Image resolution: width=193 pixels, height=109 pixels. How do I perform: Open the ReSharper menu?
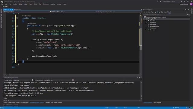coord(46,4)
